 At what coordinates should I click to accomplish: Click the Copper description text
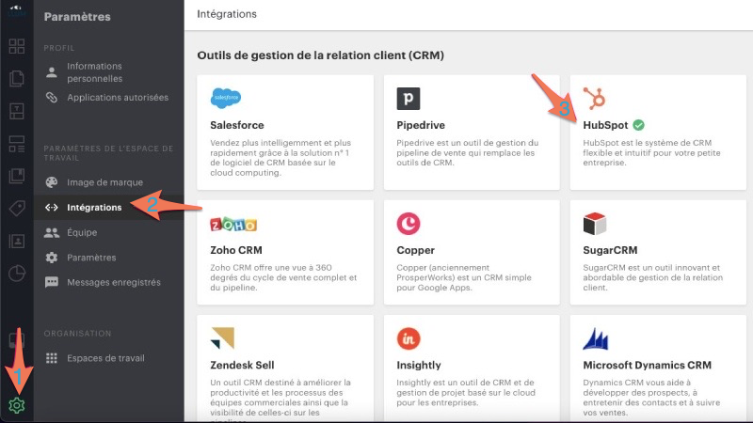point(464,277)
